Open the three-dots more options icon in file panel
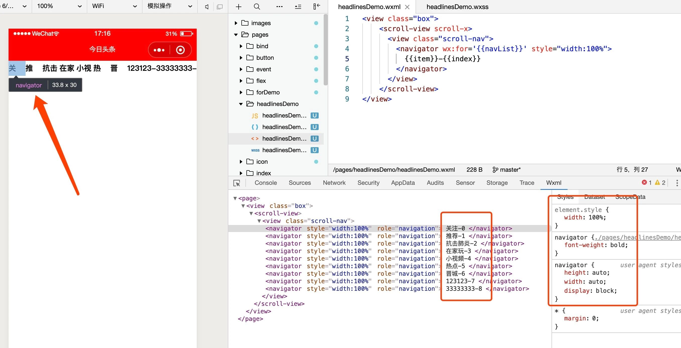Viewport: 681px width, 348px height. [x=279, y=7]
